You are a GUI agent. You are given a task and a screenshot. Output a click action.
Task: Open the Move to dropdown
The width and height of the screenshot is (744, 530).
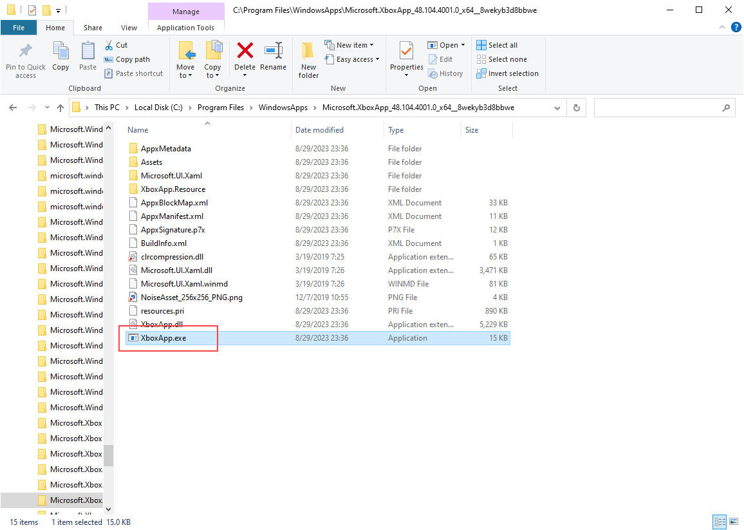point(185,75)
